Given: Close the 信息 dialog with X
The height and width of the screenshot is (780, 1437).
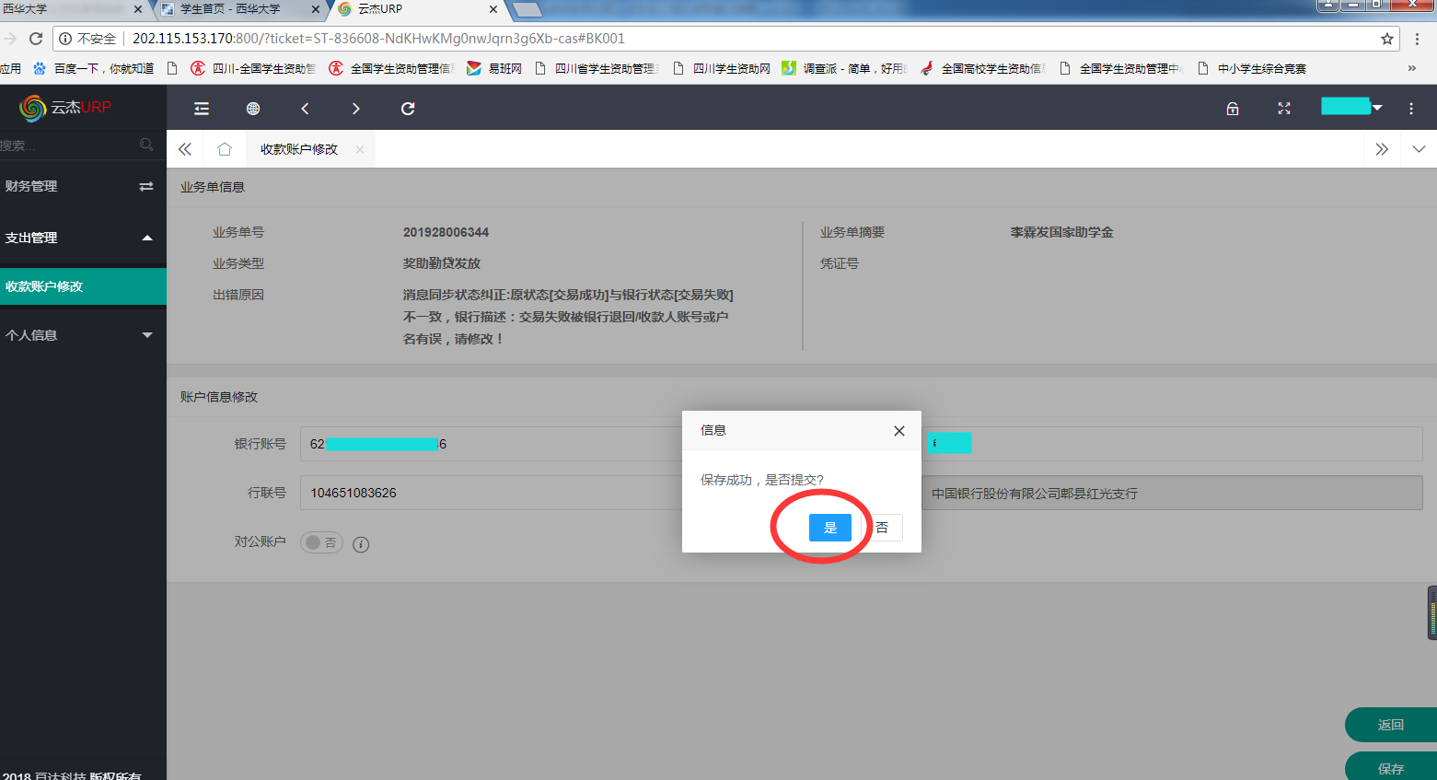Looking at the screenshot, I should tap(899, 431).
